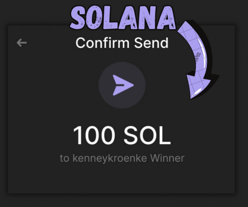Click the SOL currency label
The image size is (248, 207).
click(147, 135)
